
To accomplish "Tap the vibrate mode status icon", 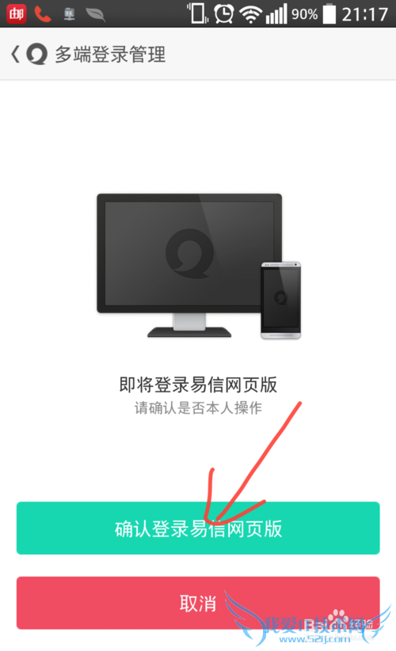I will point(198,13).
